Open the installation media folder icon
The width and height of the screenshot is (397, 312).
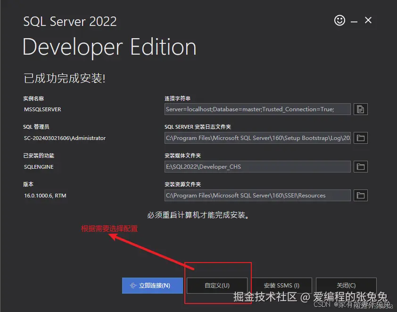coord(361,166)
